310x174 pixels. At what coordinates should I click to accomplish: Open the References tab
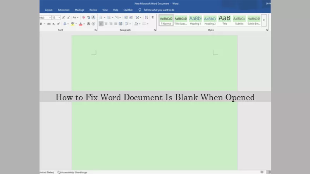pos(64,10)
